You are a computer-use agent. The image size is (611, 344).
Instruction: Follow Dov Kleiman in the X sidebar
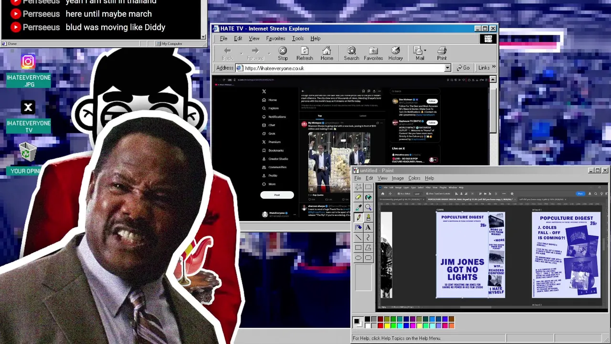click(432, 101)
